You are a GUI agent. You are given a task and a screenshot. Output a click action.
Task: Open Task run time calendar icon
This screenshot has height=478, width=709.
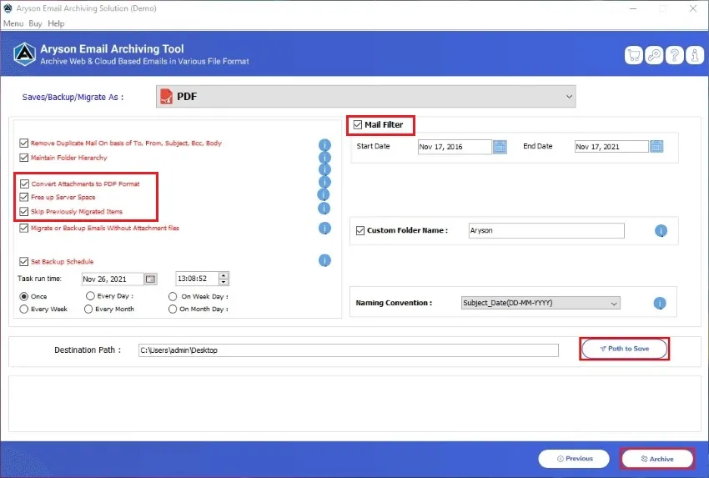pyautogui.click(x=151, y=279)
